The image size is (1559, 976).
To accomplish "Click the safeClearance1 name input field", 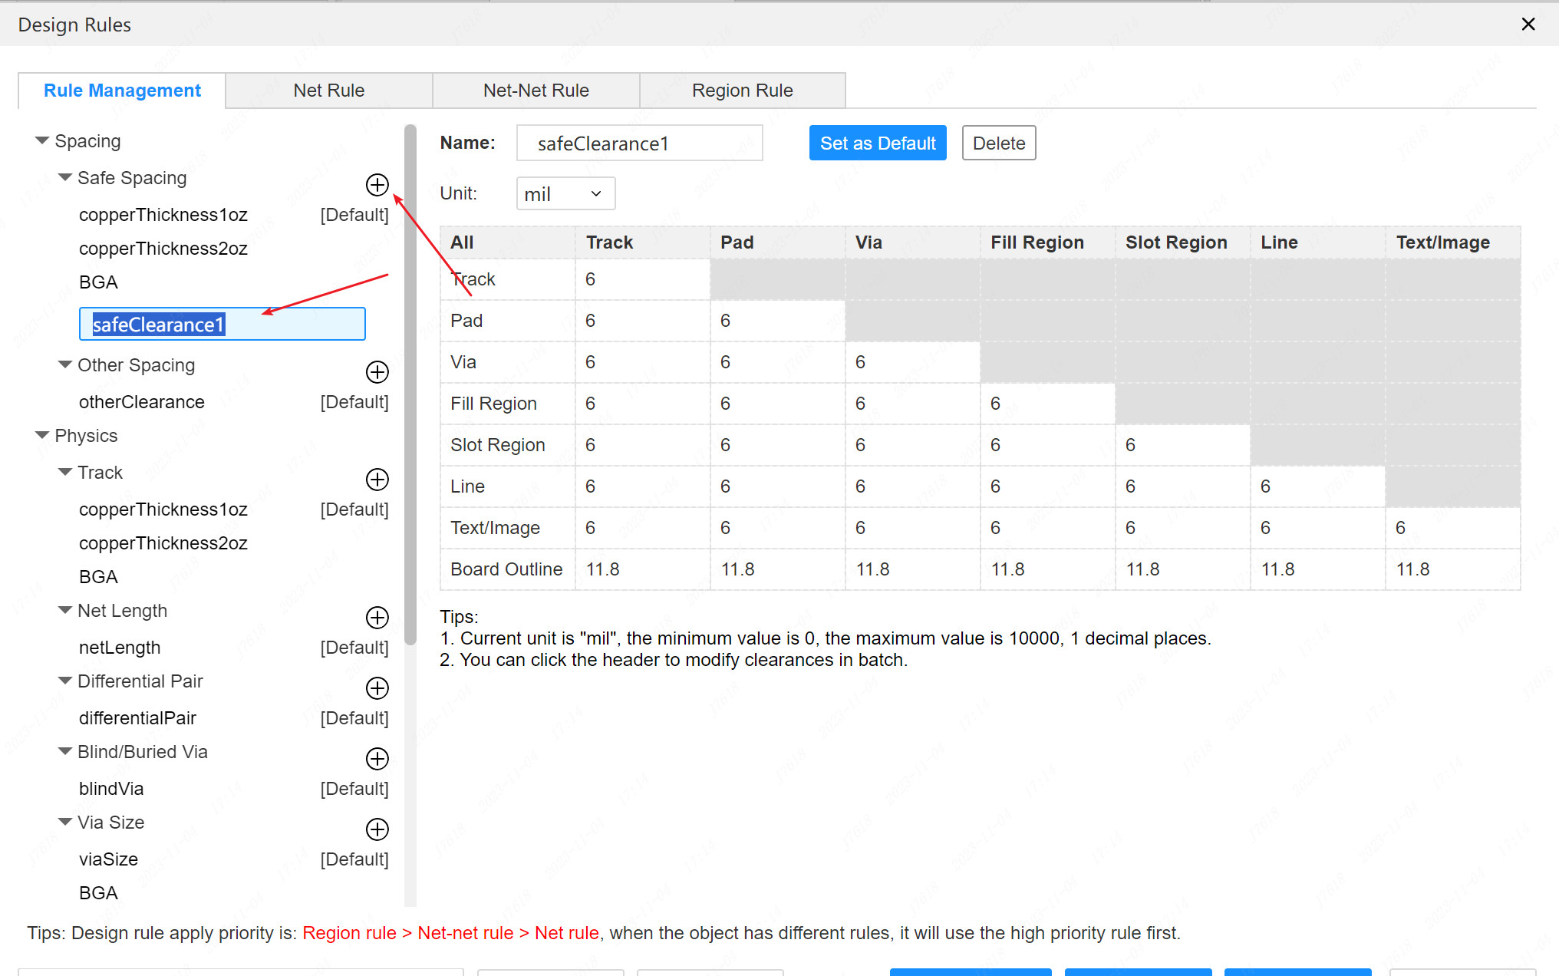I will pyautogui.click(x=638, y=143).
